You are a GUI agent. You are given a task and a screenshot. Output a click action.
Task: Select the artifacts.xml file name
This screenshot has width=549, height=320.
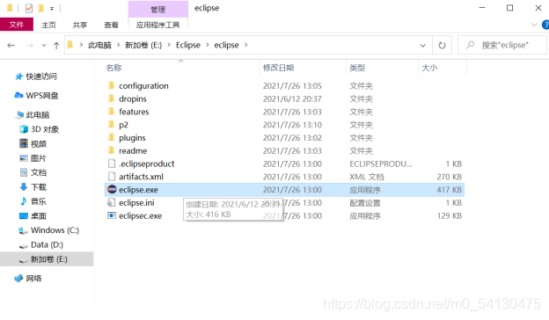pos(141,177)
